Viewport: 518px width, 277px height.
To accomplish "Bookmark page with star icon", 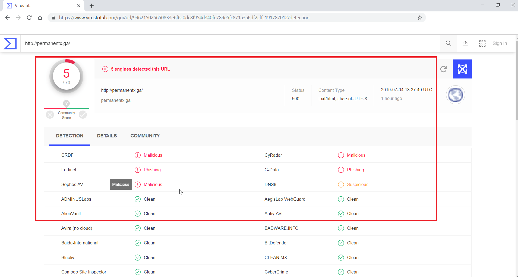I will pyautogui.click(x=420, y=18).
